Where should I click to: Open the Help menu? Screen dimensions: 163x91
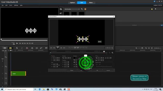coord(21,5)
